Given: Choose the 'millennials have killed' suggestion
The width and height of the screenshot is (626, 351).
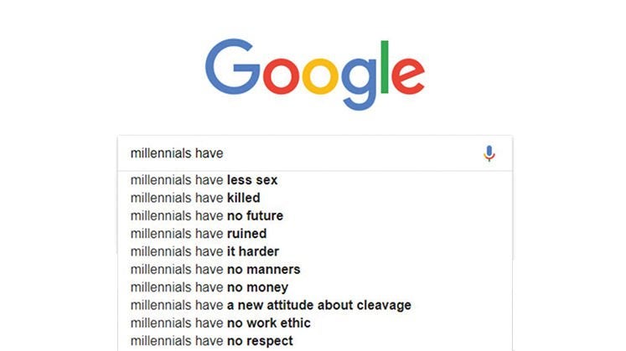Looking at the screenshot, I should coord(195,198).
